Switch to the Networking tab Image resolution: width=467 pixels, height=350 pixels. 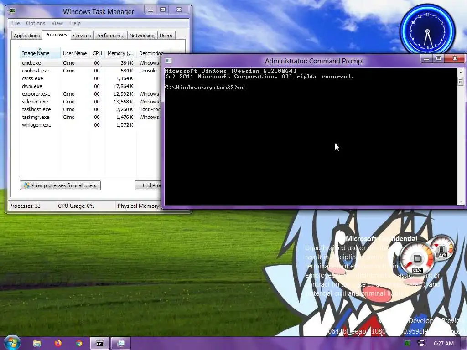tap(142, 36)
